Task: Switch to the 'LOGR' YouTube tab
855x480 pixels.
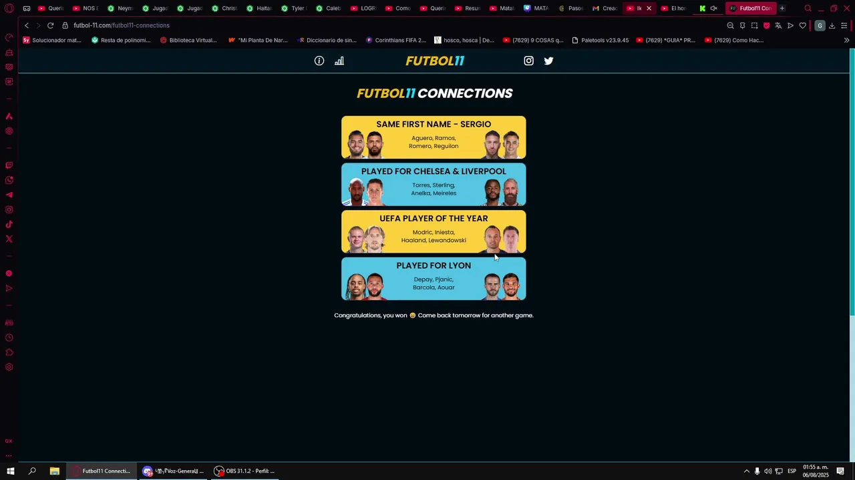Action: tap(363, 9)
